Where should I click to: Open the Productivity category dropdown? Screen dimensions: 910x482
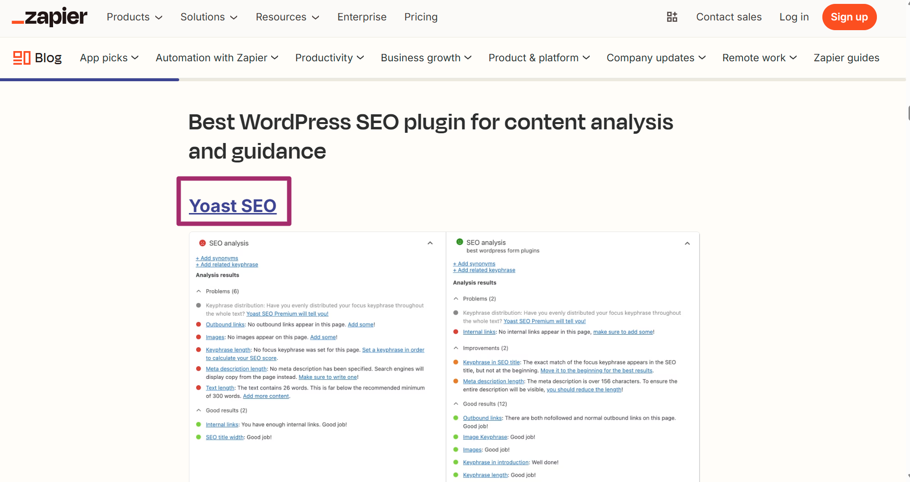[x=329, y=58]
